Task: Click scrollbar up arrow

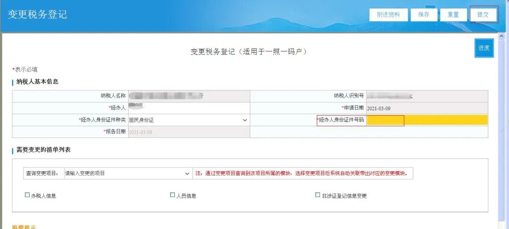Action: click(501, 37)
